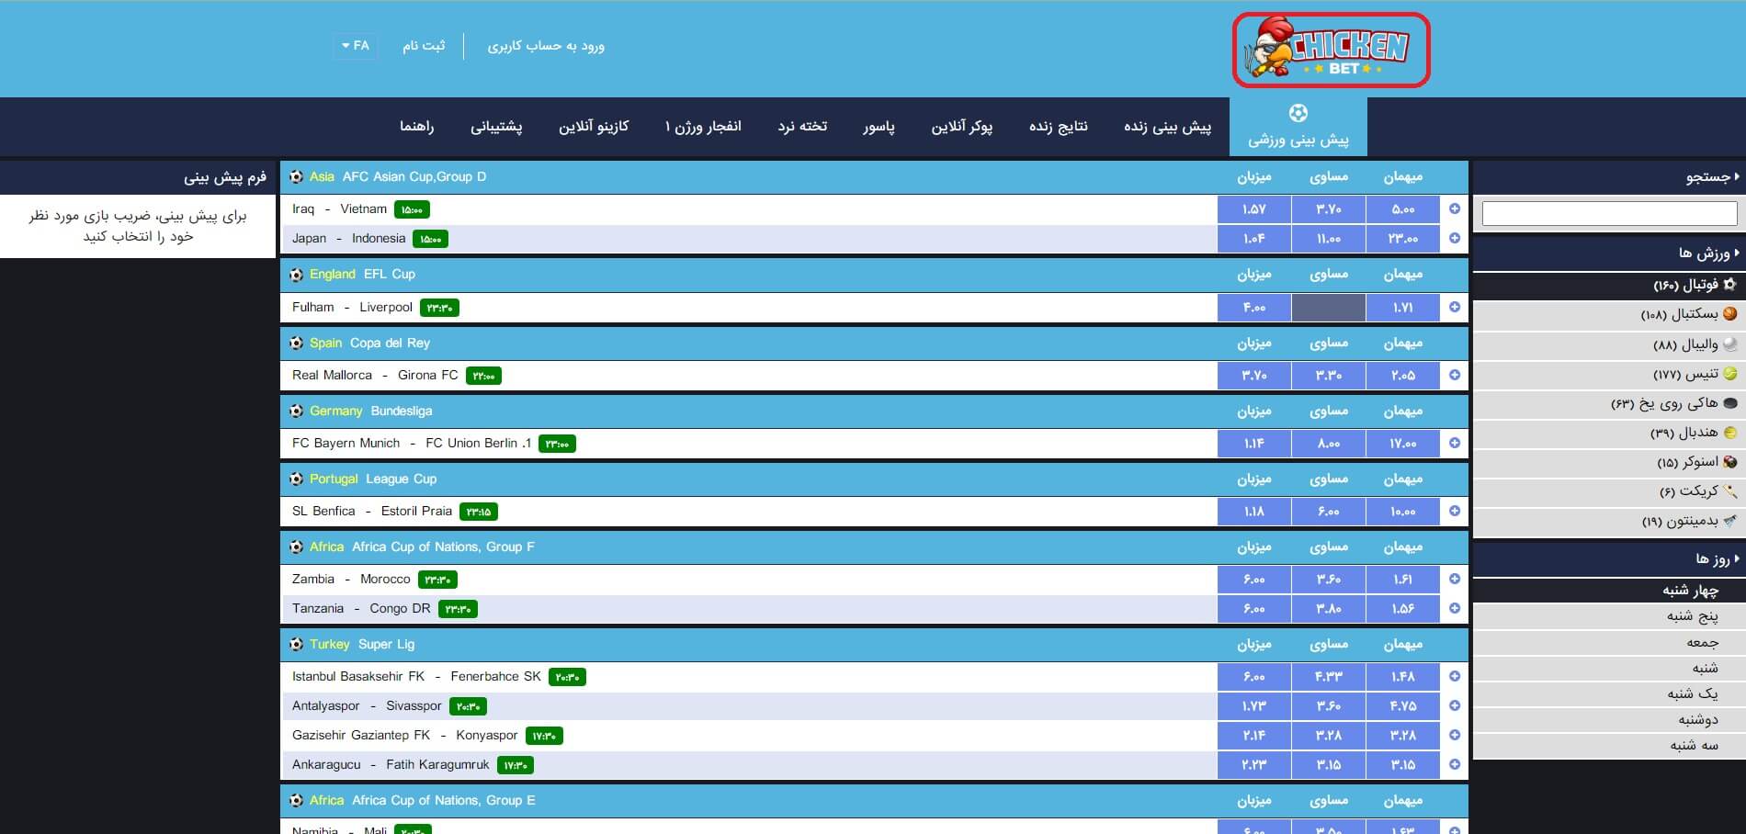Expand more bets for Japan - Indonesia
Image resolution: width=1746 pixels, height=834 pixels.
(x=1455, y=238)
